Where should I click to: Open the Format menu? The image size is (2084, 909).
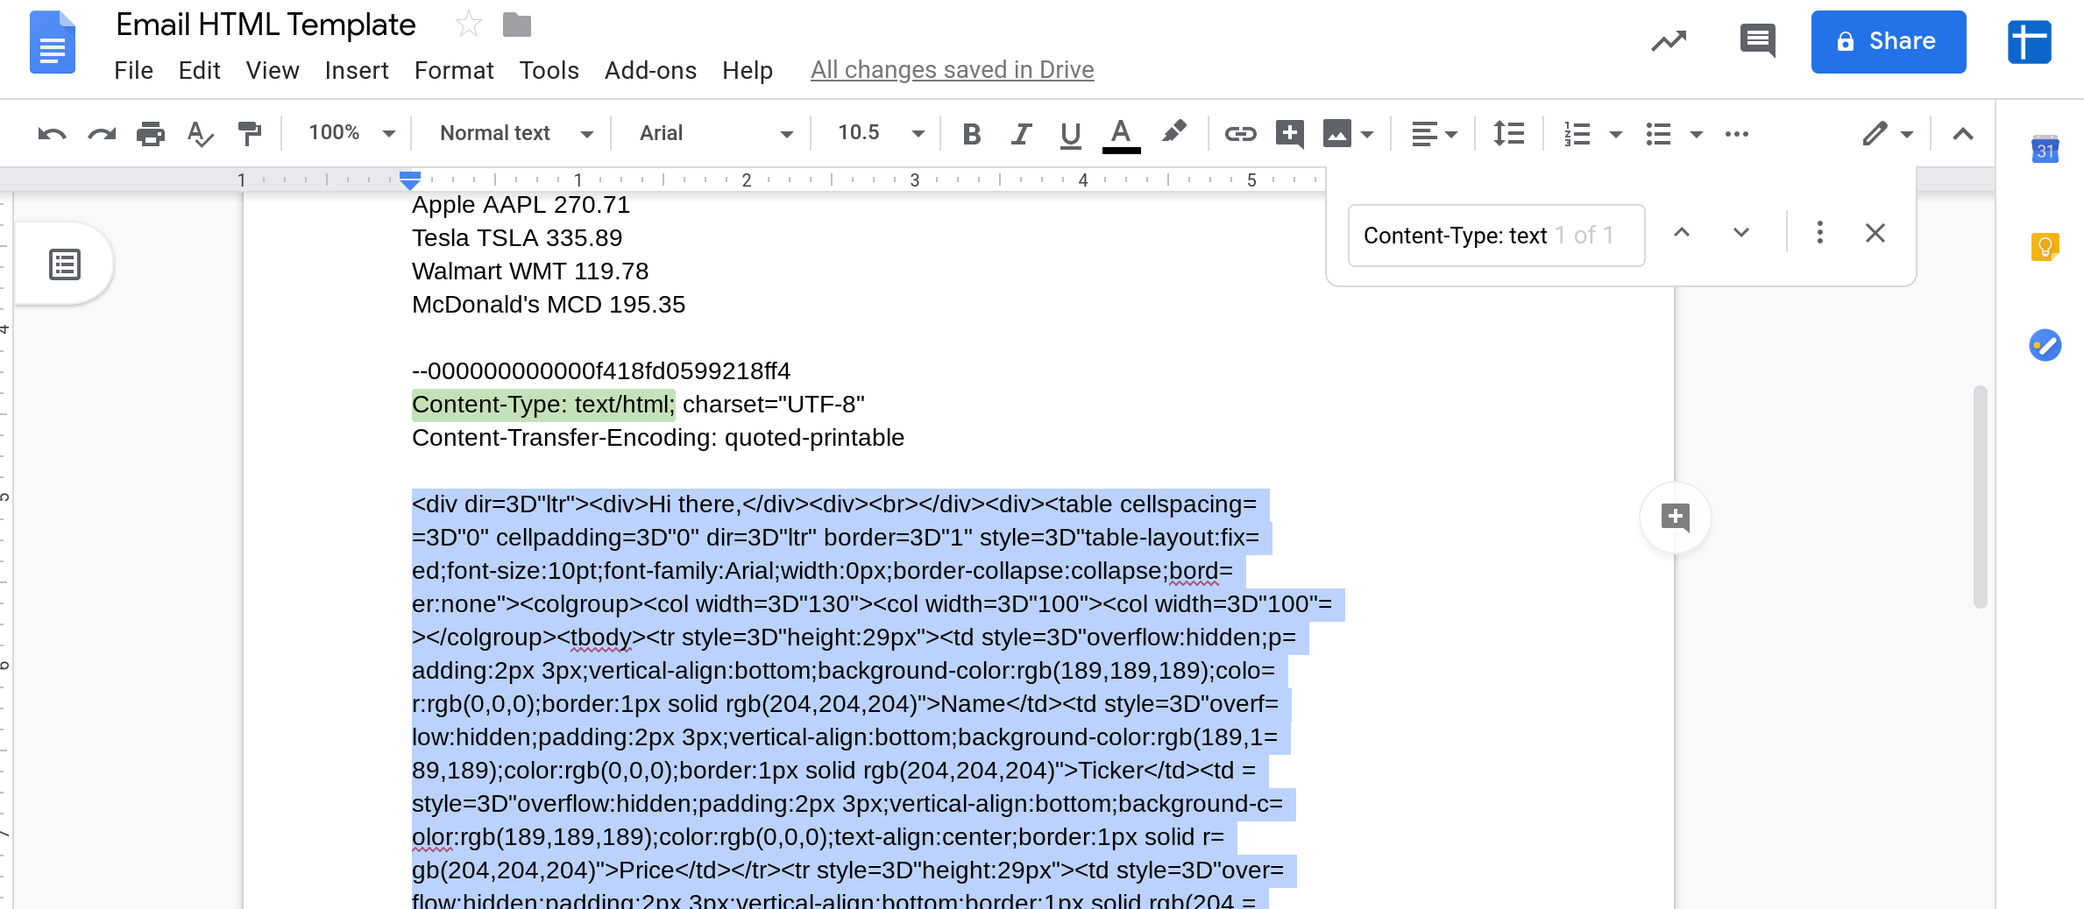pyautogui.click(x=454, y=70)
